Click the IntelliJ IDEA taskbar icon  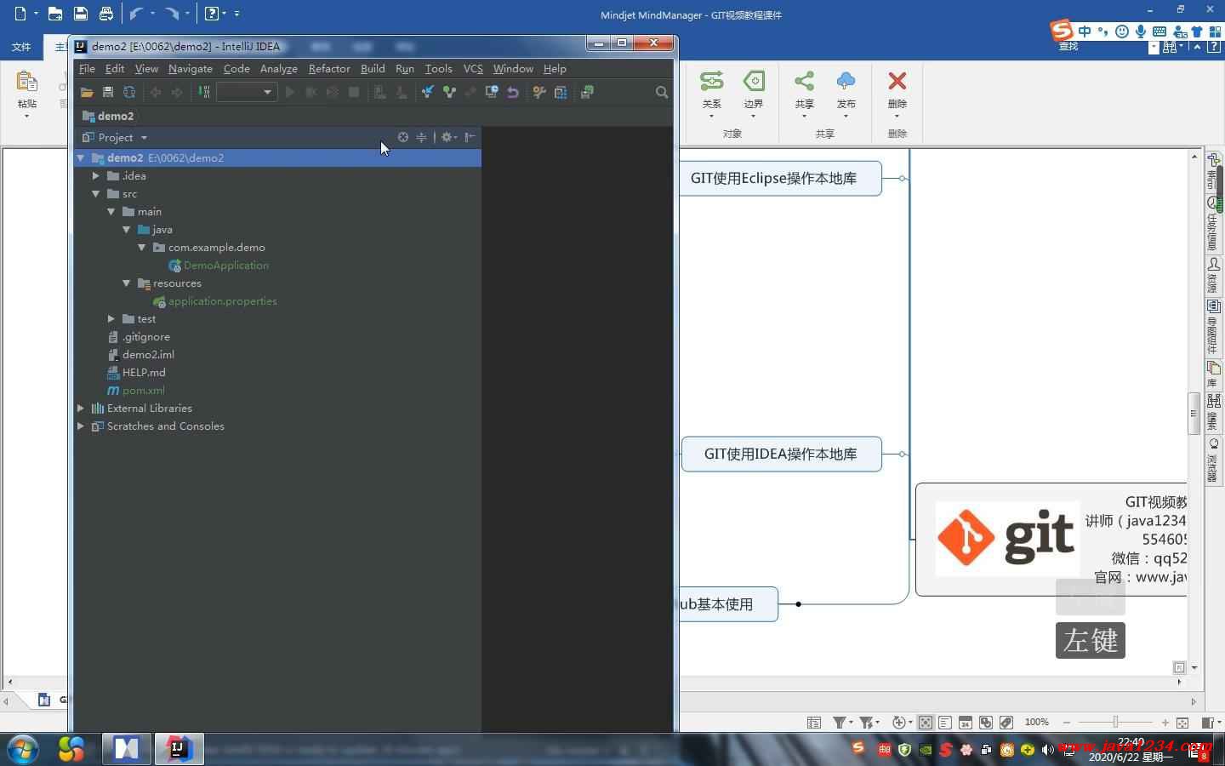point(179,749)
